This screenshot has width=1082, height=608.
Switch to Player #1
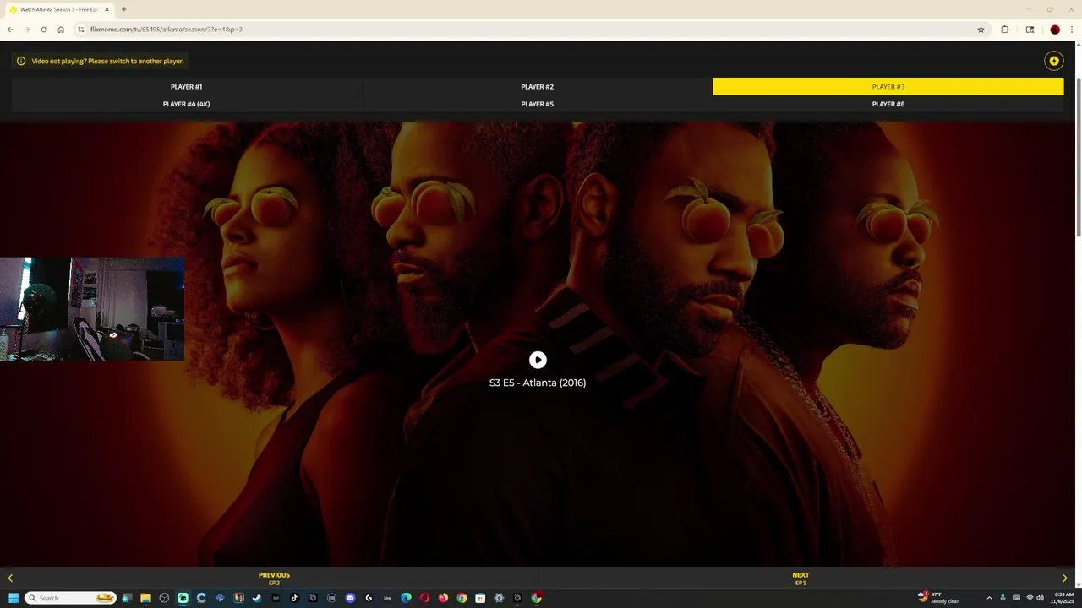[x=186, y=87]
